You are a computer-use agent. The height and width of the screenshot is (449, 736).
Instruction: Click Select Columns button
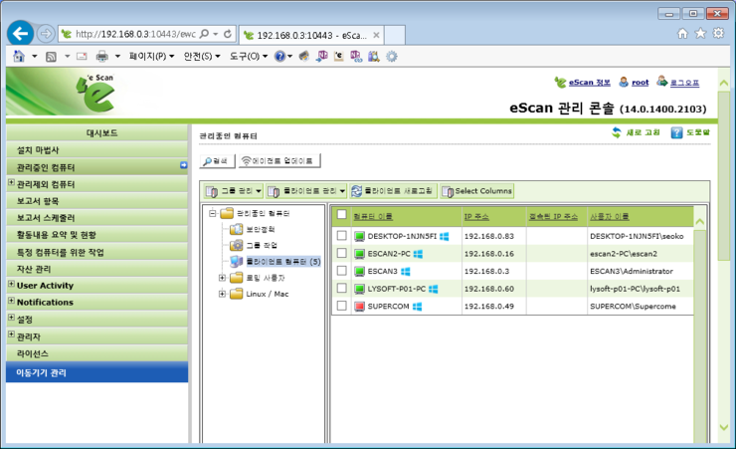tap(476, 191)
